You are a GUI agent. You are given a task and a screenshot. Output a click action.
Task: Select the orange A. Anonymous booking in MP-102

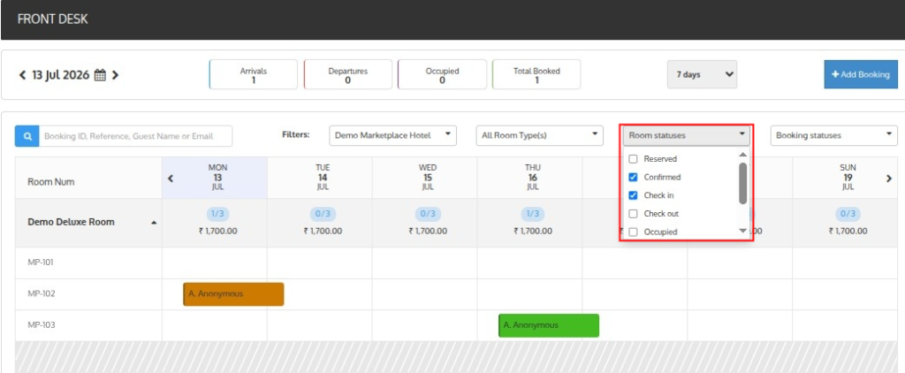tap(233, 294)
